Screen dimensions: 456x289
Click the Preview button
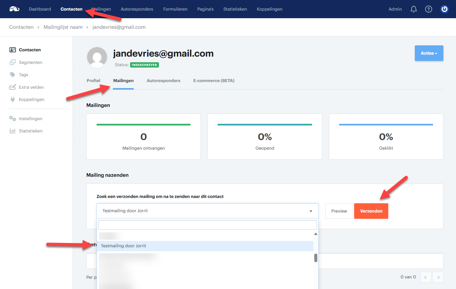pyautogui.click(x=339, y=211)
